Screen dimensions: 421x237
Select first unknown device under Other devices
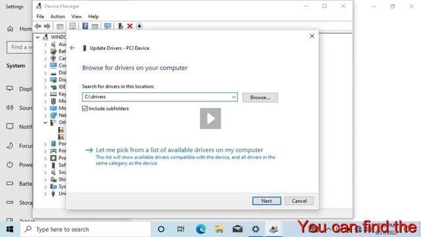point(61,130)
